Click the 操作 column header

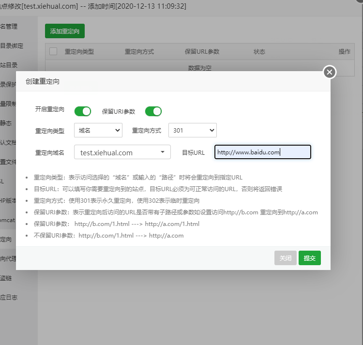345,52
